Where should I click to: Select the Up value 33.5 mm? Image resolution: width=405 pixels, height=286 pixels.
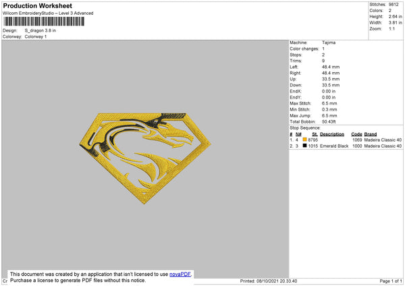(x=331, y=79)
